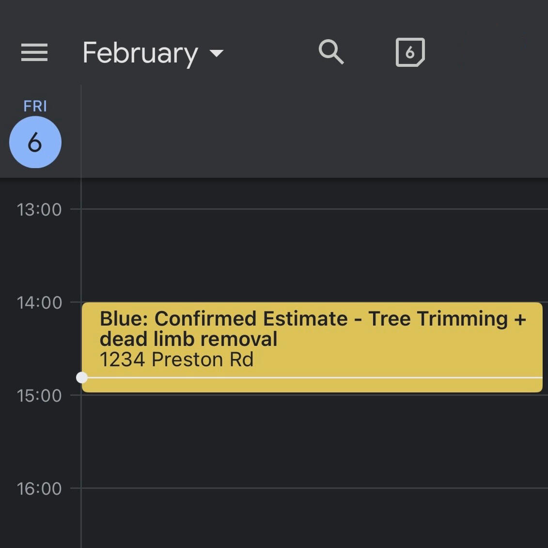This screenshot has height=548, width=548.
Task: Open search with the magnifier icon
Action: pos(331,52)
